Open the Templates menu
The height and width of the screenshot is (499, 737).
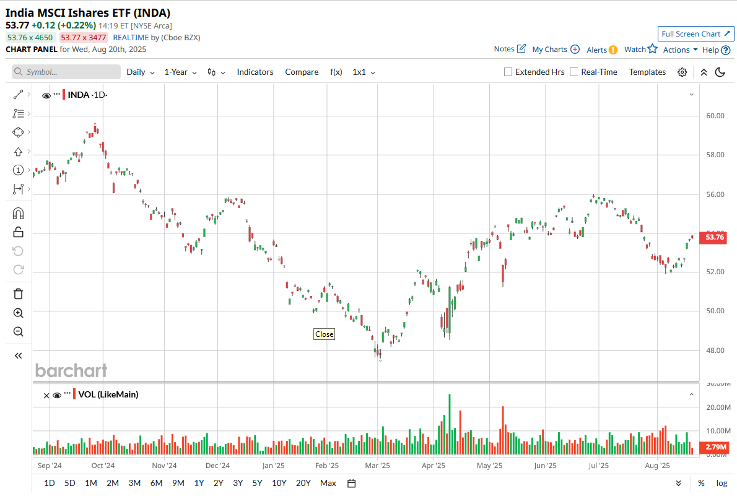647,72
